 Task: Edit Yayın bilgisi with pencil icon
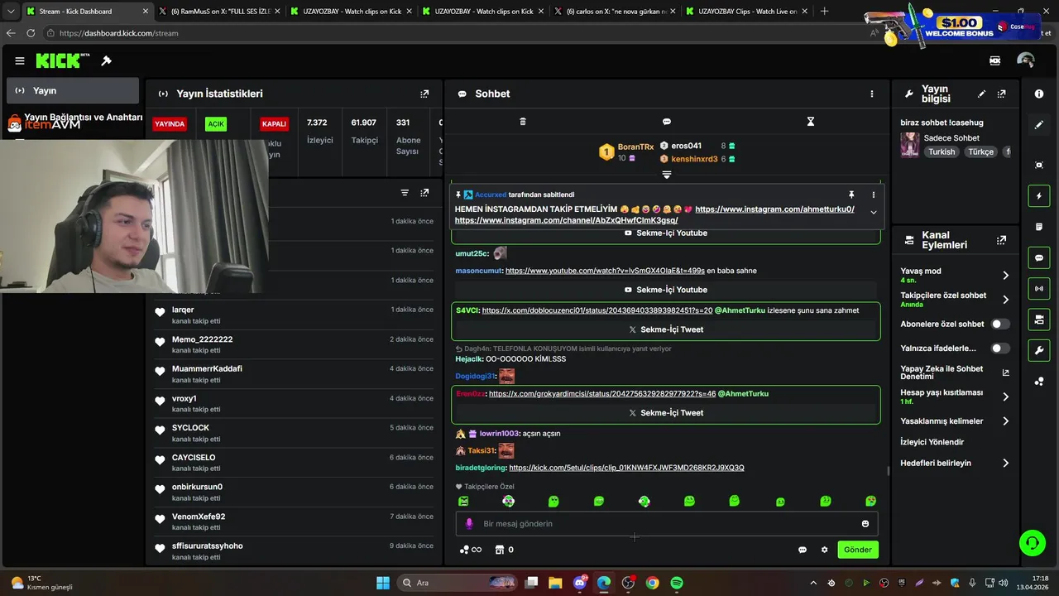(981, 94)
